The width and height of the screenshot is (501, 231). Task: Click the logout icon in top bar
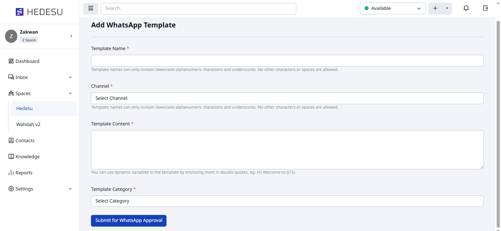tap(486, 8)
